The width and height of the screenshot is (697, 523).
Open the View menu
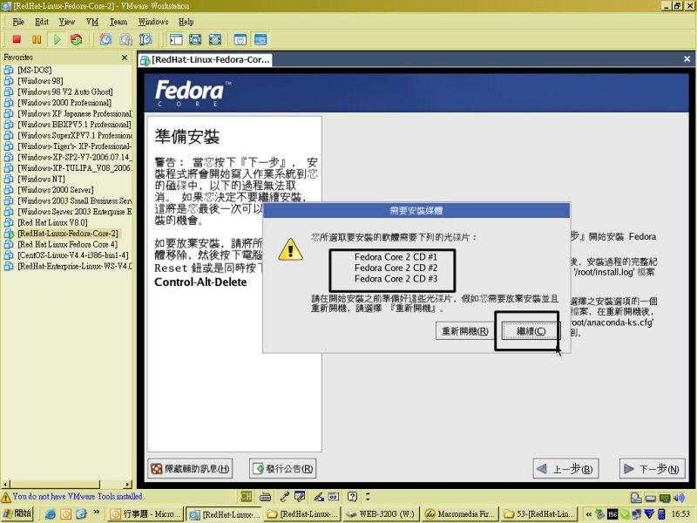[67, 21]
